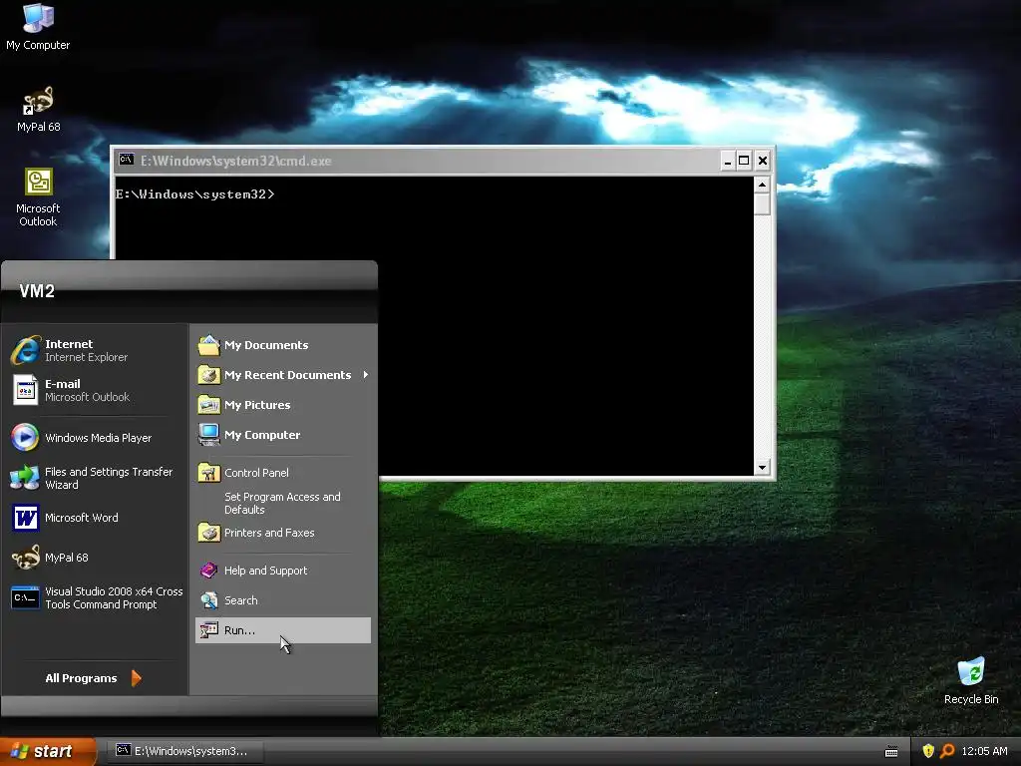Open Search from Start menu
Image resolution: width=1021 pixels, height=766 pixels.
pyautogui.click(x=283, y=600)
